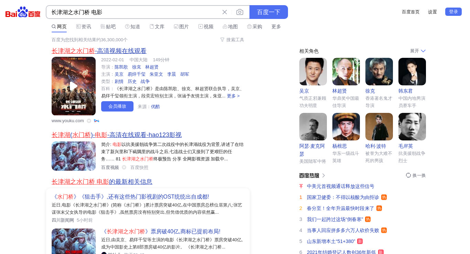Open source 优酷 link

point(156,107)
